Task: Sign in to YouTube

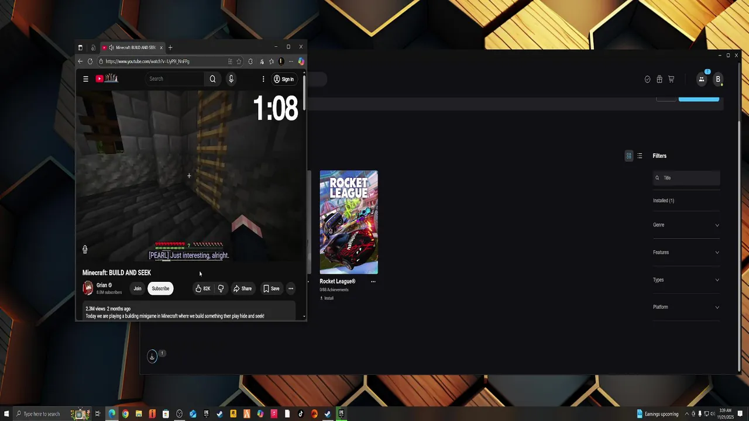Action: tap(284, 79)
